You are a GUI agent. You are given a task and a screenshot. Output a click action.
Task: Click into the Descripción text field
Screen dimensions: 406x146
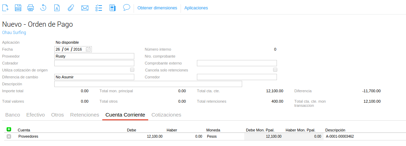click(x=148, y=84)
